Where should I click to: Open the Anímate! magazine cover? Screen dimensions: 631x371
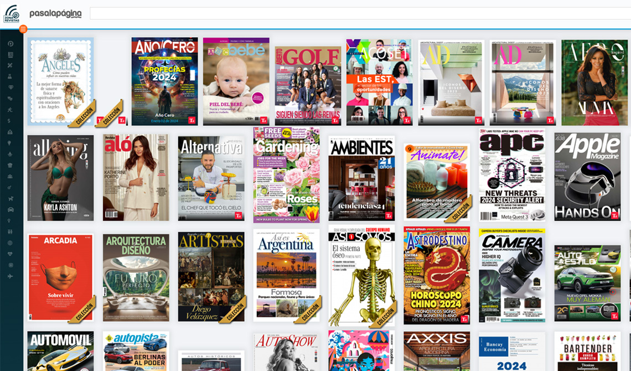pyautogui.click(x=437, y=182)
